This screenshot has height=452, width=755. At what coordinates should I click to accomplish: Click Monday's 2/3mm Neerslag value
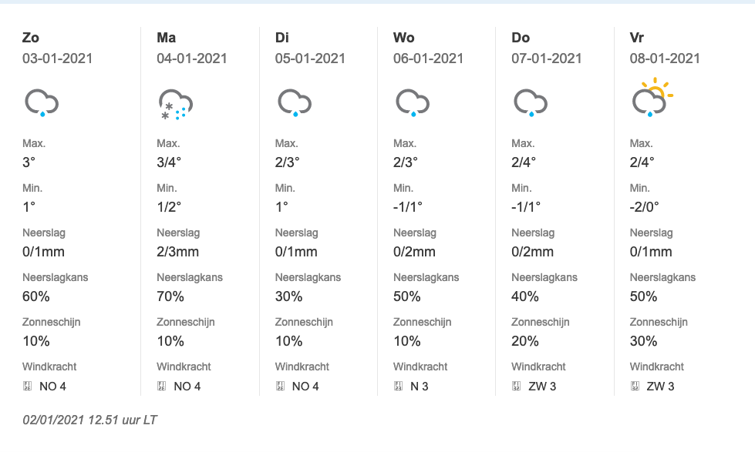click(177, 252)
